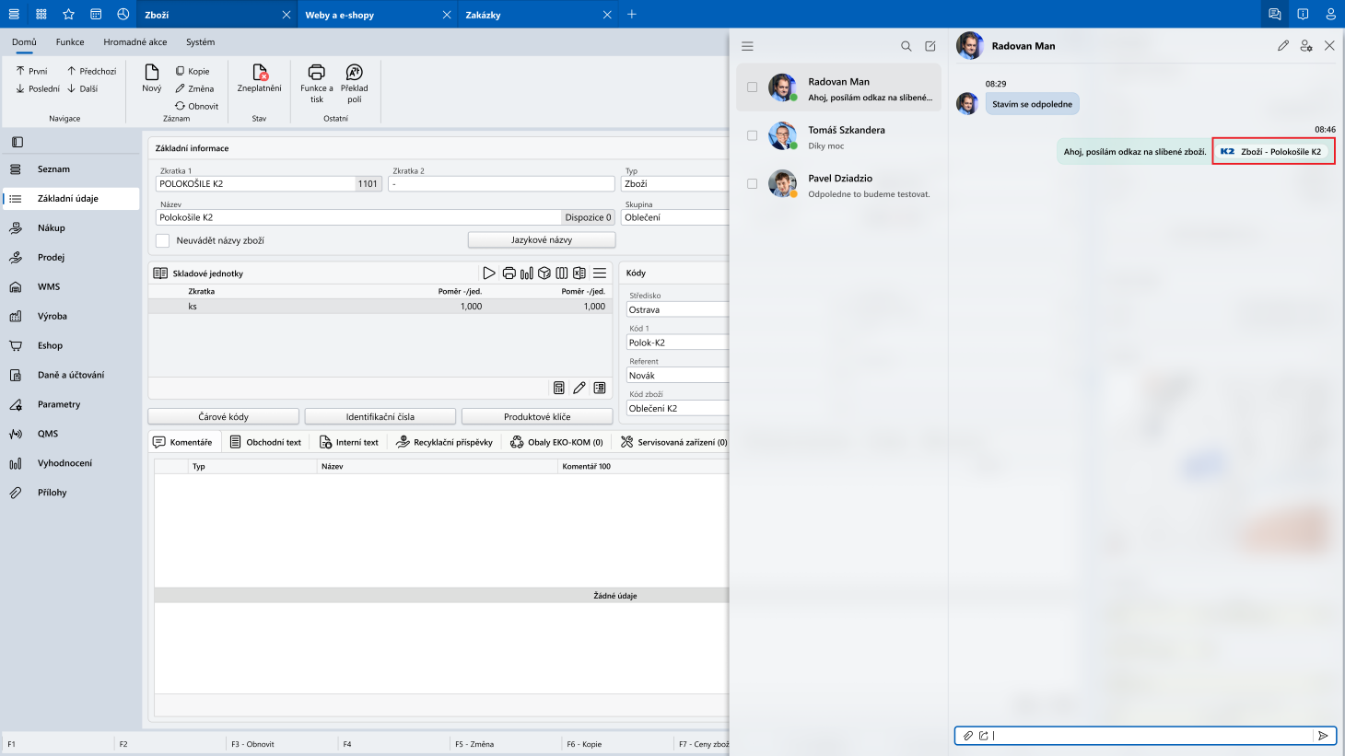Open the Tomáš Szkandera conversation
Screen dimensions: 1345x756
pyautogui.click(x=839, y=136)
